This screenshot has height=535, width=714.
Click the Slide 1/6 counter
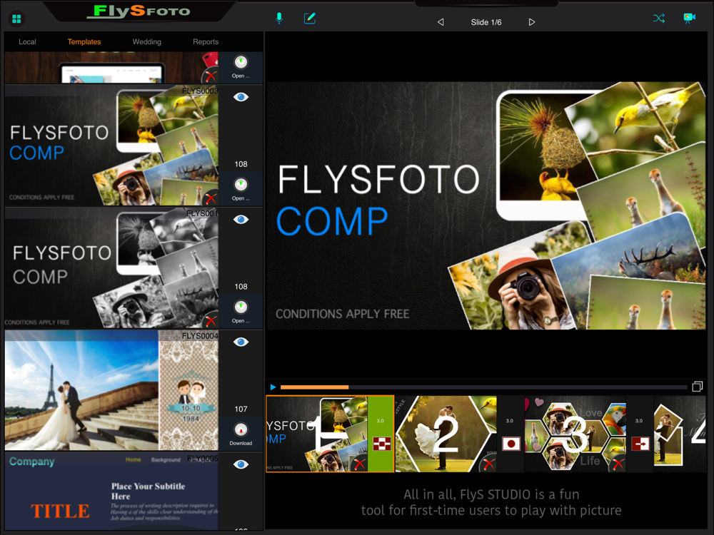pyautogui.click(x=486, y=22)
